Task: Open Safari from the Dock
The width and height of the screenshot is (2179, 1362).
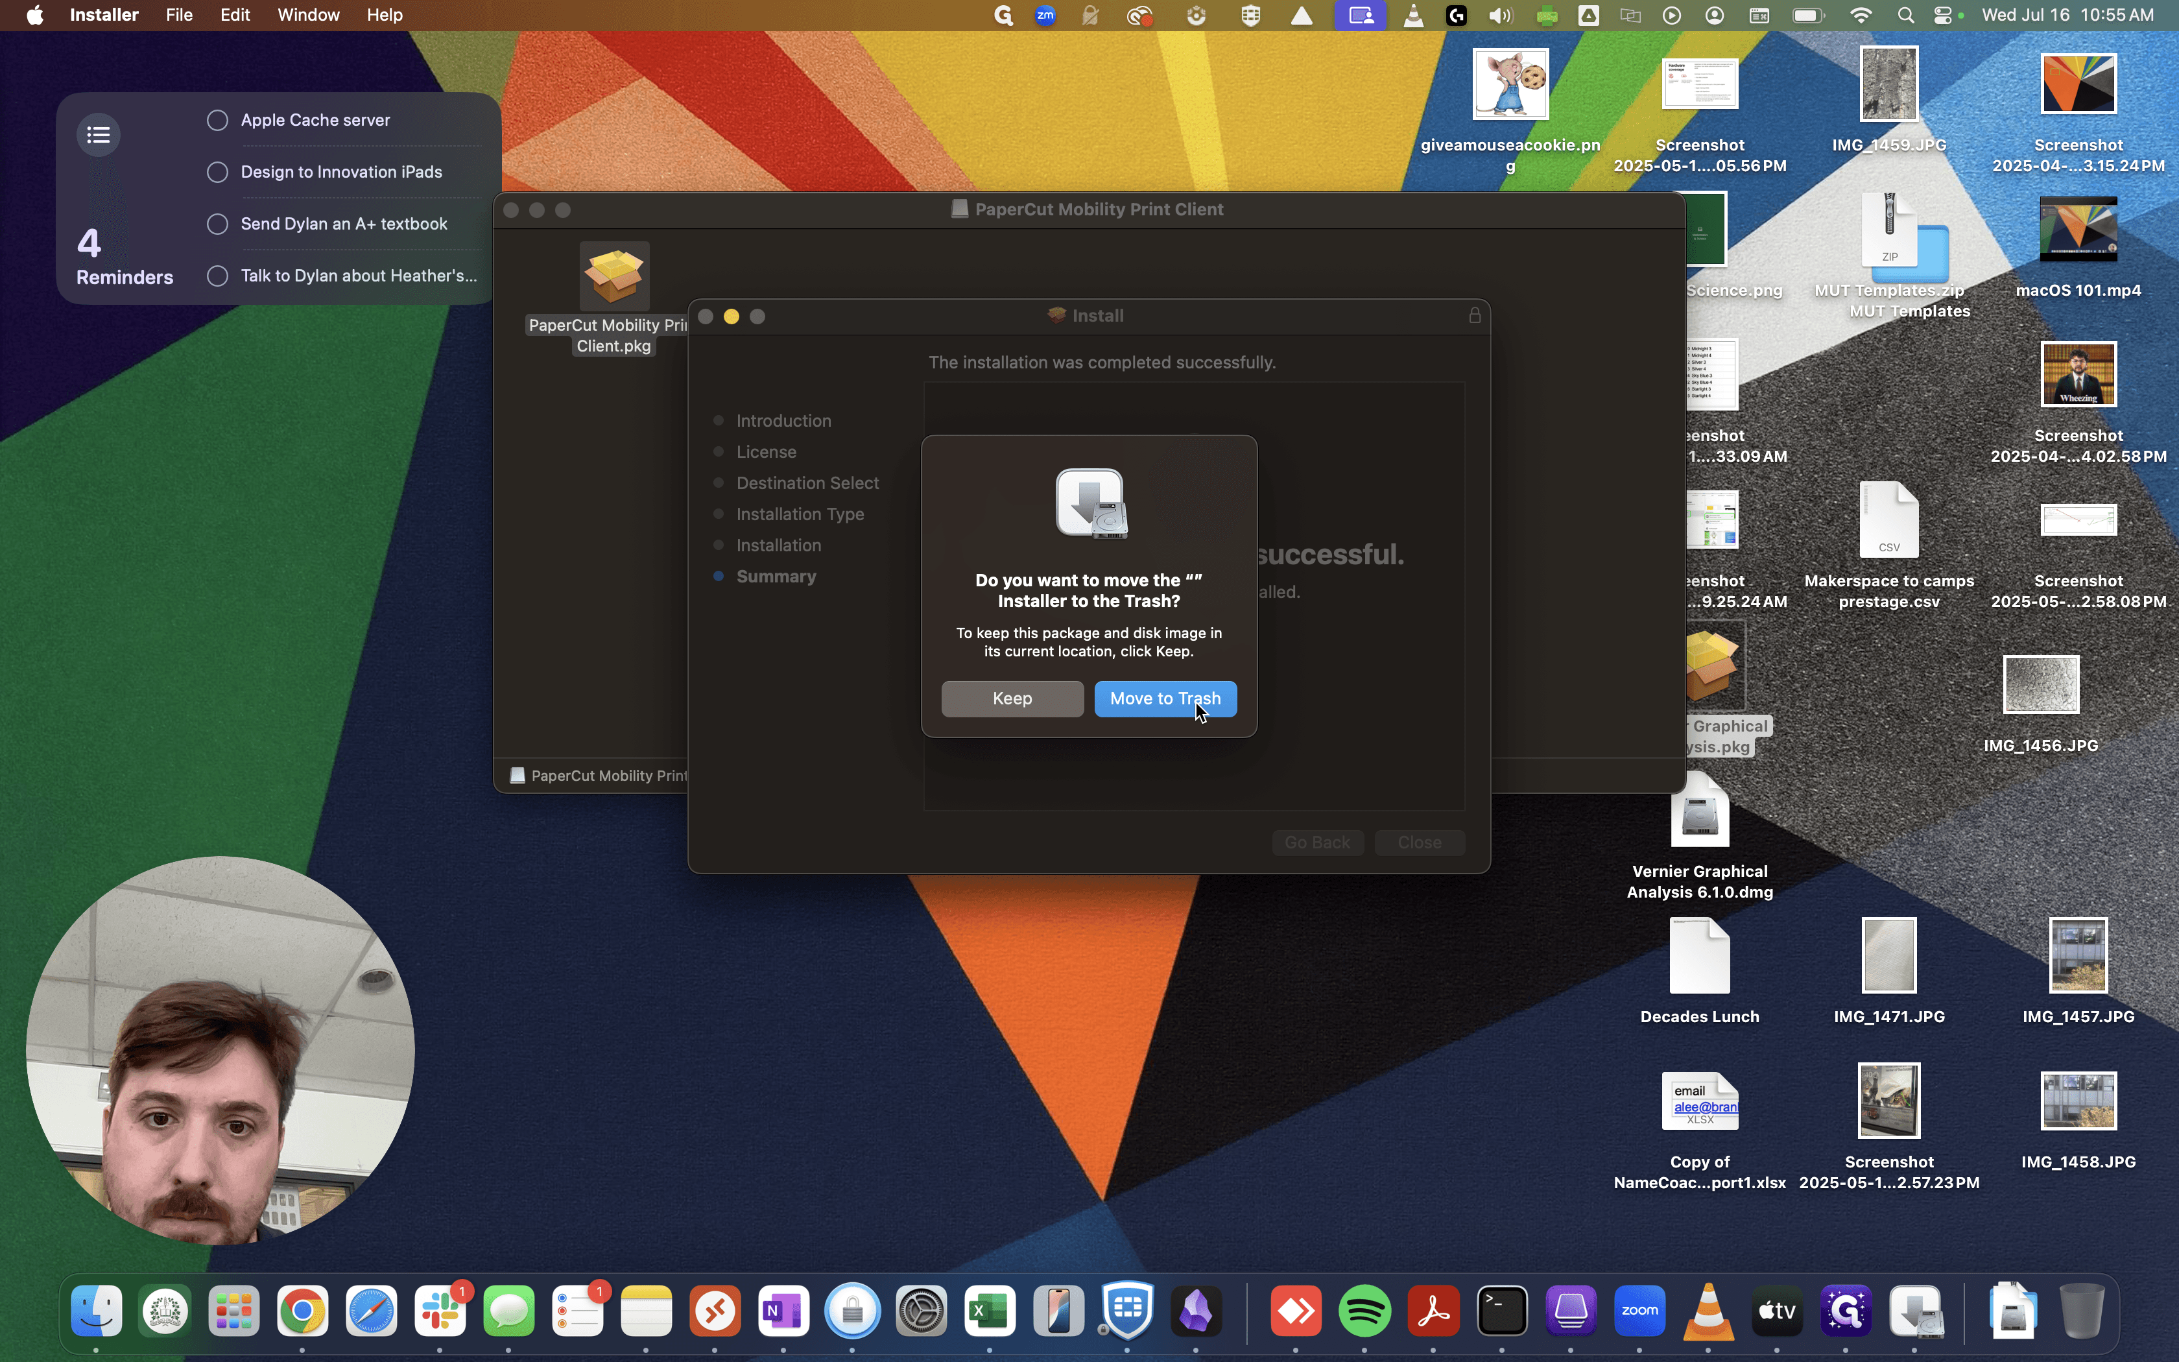Action: (x=372, y=1311)
